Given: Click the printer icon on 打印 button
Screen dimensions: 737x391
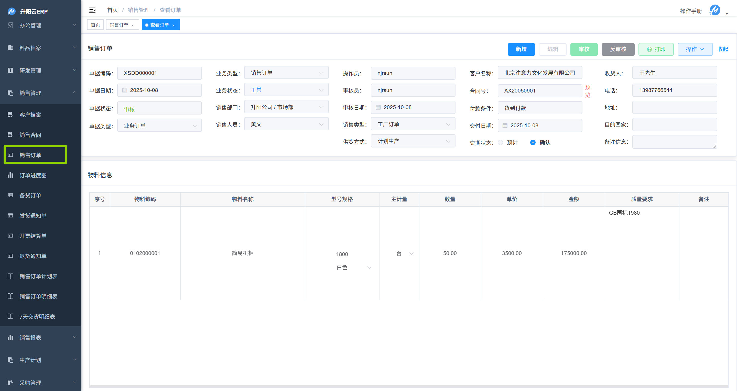Looking at the screenshot, I should tap(649, 49).
